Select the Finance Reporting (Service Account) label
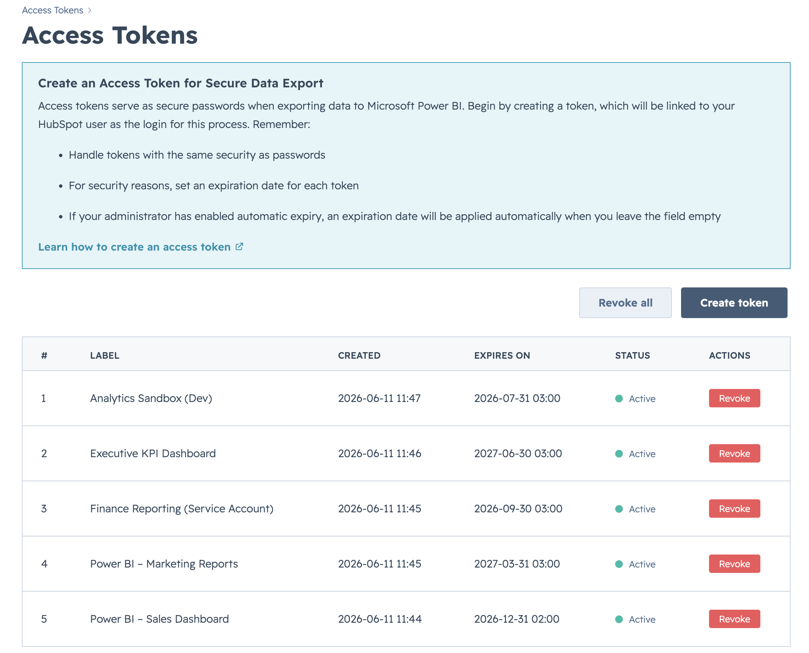The width and height of the screenshot is (809, 653). tap(182, 509)
